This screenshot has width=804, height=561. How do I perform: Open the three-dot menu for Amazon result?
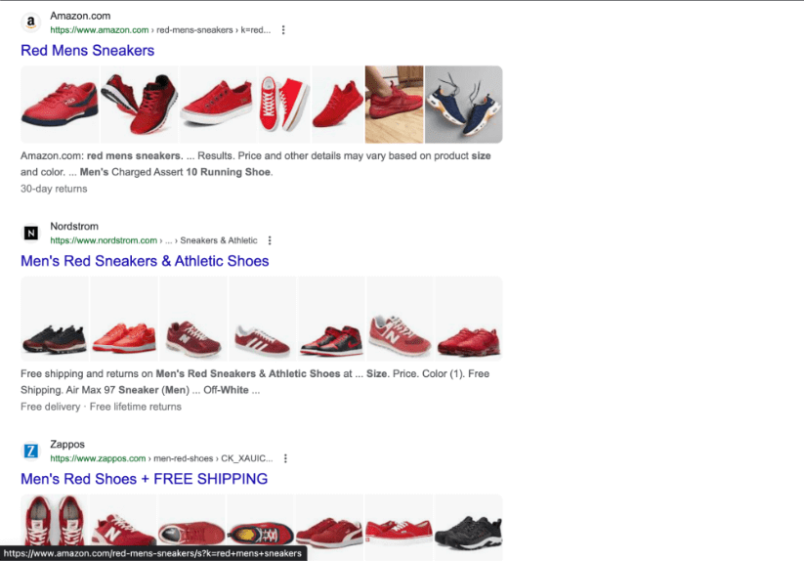tap(283, 30)
